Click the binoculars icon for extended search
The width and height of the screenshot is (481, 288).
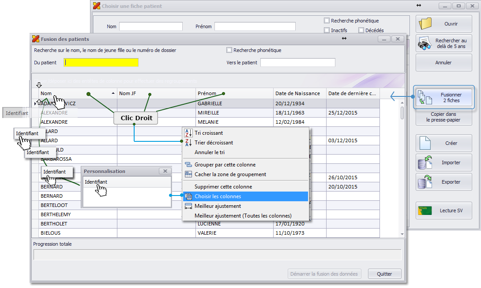425,43
